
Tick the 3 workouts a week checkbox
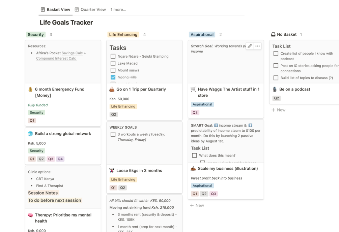113,134
